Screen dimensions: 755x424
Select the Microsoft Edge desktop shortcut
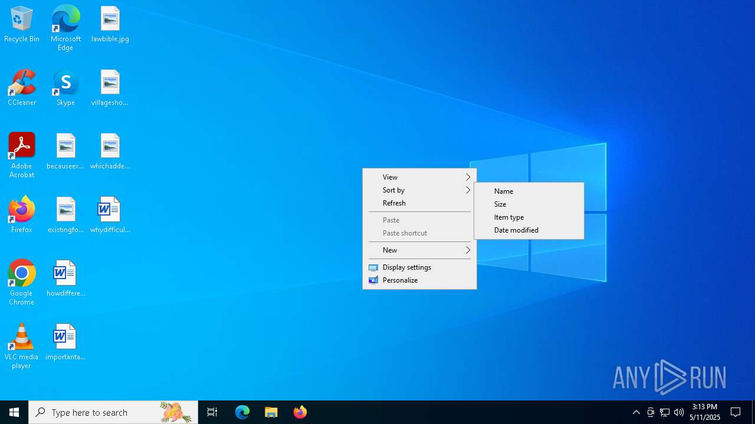(65, 28)
